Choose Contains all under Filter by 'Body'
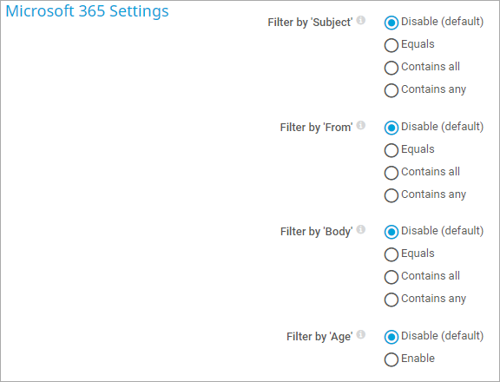500x382 pixels. point(391,277)
